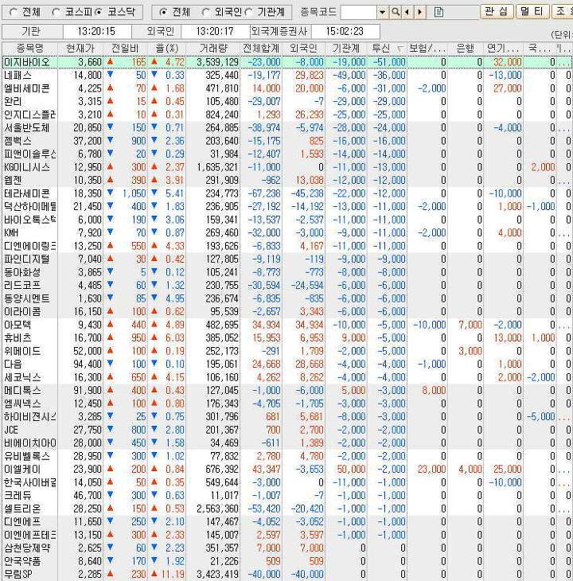Select the 동아화성 stock name
Image resolution: width=573 pixels, height=581 pixels.
coord(22,272)
